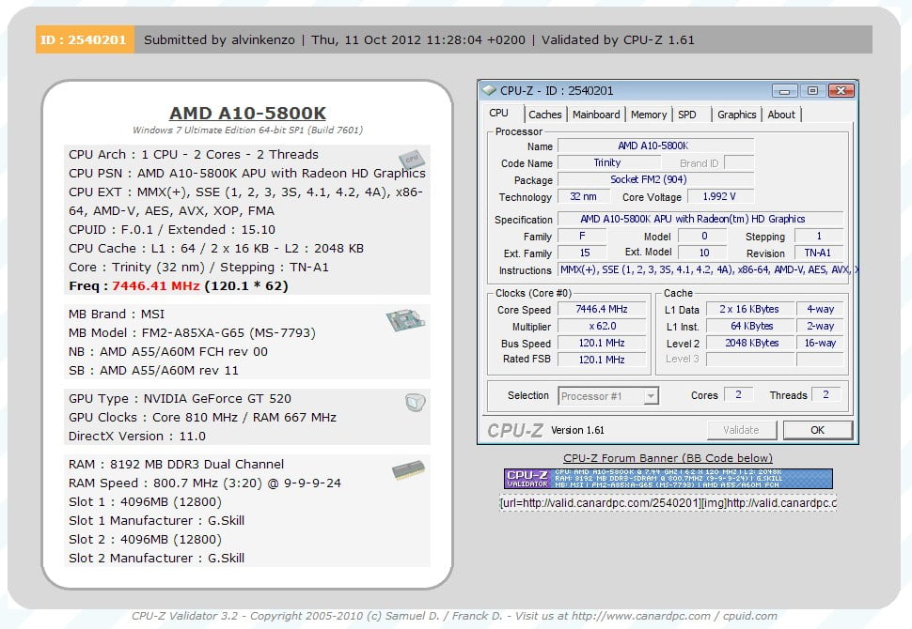
Task: Switch to the Memory tab
Action: pyautogui.click(x=649, y=115)
